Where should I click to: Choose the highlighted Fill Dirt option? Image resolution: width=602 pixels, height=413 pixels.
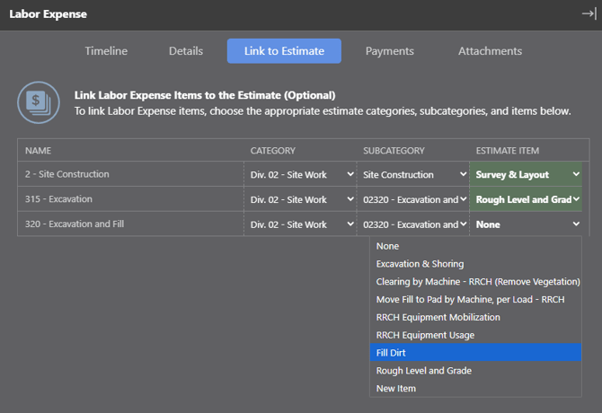[475, 353]
